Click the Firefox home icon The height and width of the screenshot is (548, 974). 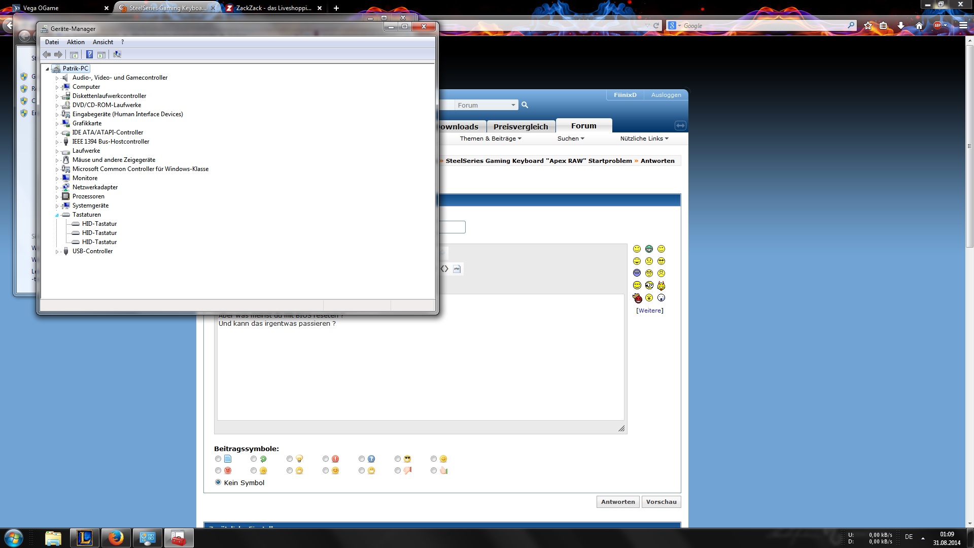919,25
